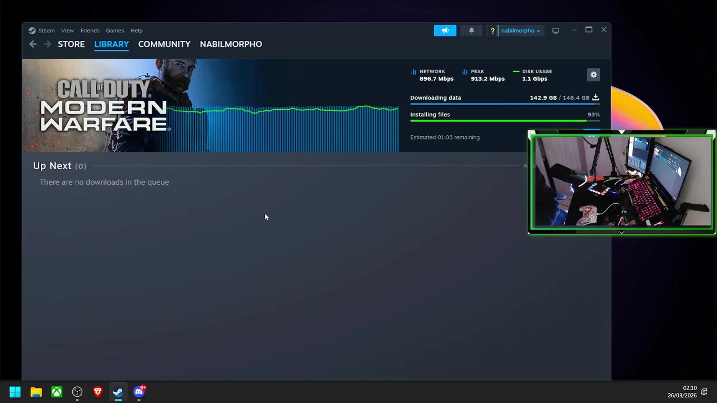Click the webcam overlay video

(x=622, y=182)
